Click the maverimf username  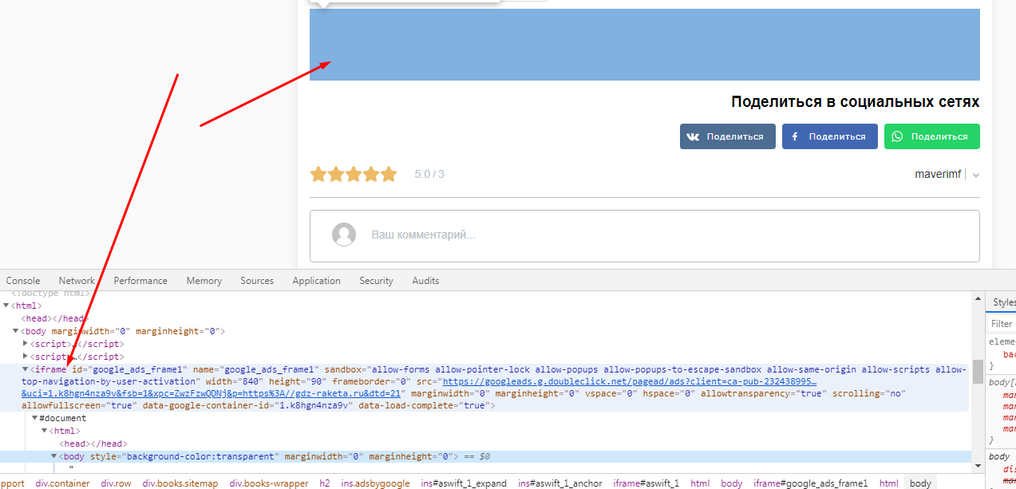938,174
